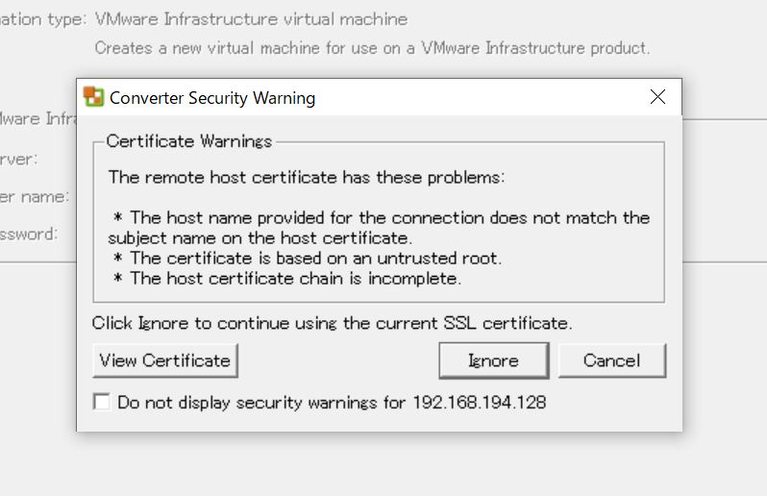Click the 'Click Ignore to continue' instruction text
Image resolution: width=767 pixels, height=496 pixels.
coord(332,323)
